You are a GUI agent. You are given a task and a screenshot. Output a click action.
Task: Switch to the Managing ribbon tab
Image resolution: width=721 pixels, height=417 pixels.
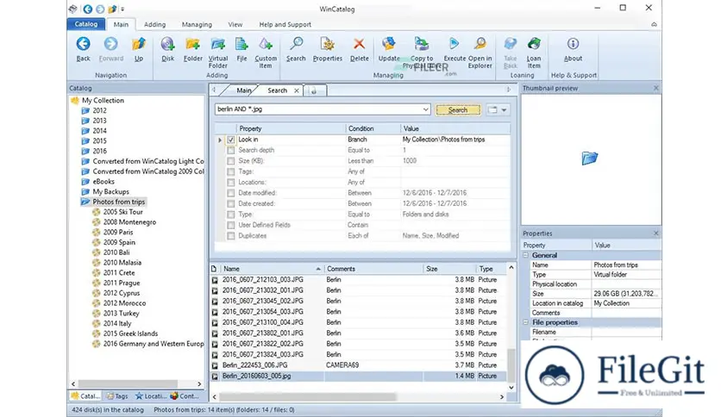[x=197, y=24]
